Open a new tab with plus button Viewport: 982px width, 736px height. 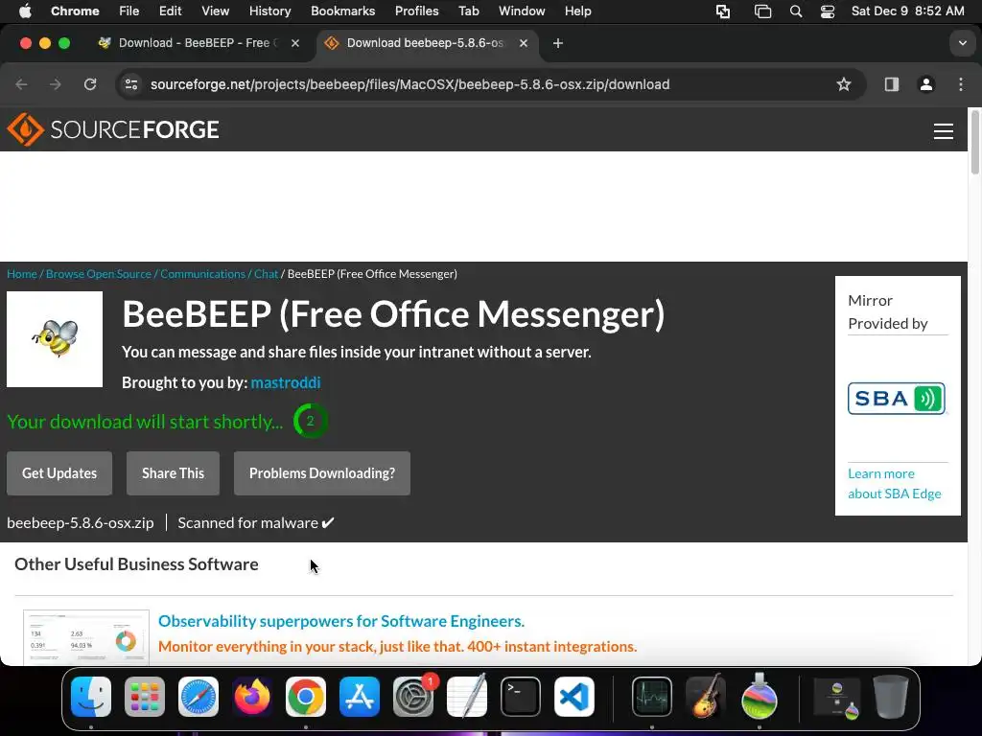click(558, 43)
